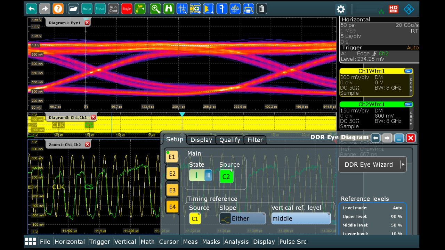445x250 pixels.
Task: Open the settings gear icon
Action: pos(341,9)
